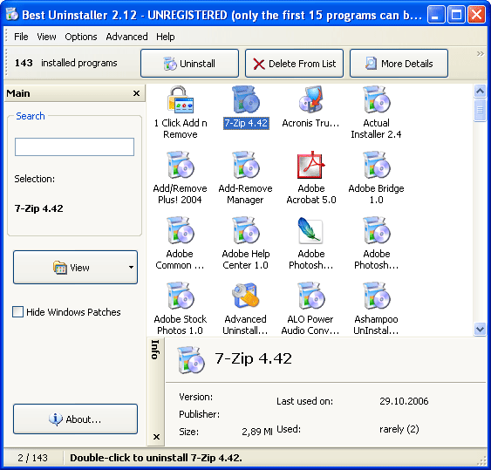Click the About... button
491x470 pixels.
[75, 419]
